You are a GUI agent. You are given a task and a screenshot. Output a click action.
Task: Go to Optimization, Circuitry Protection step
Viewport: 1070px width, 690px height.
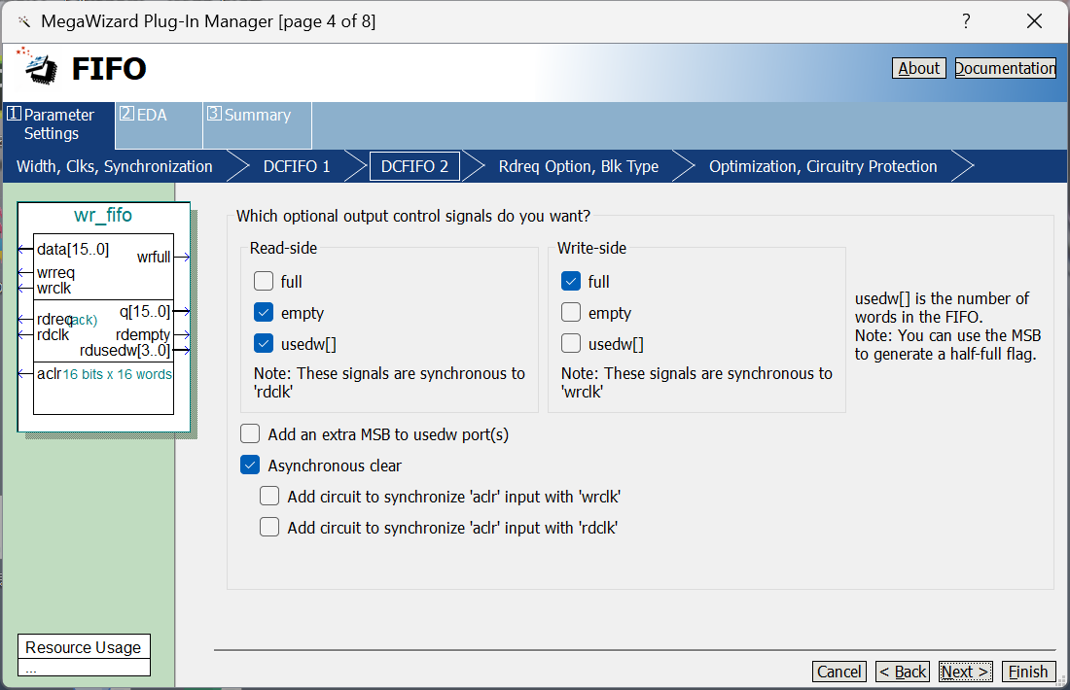tap(823, 166)
